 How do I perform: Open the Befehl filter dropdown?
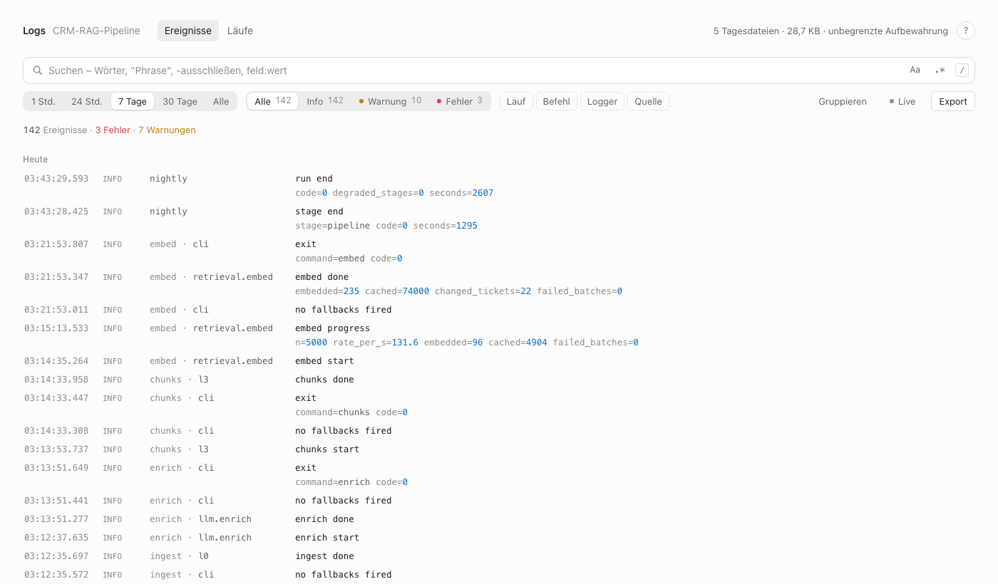[557, 101]
